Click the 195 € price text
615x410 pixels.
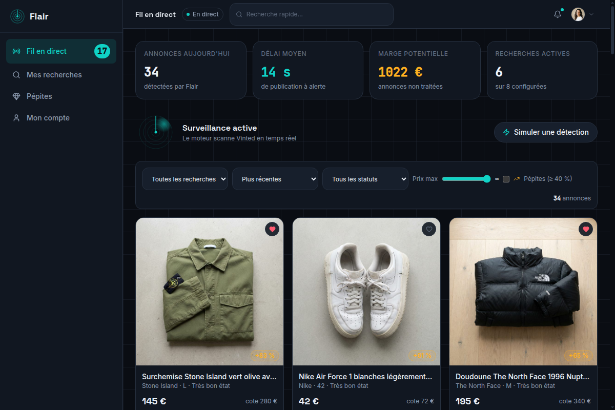coord(467,401)
